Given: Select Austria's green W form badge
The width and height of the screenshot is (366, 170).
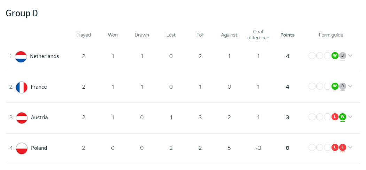Looking at the screenshot, I should (x=342, y=117).
